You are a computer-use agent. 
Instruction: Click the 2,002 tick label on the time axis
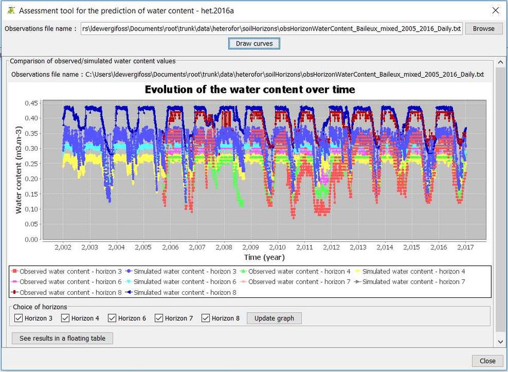[x=63, y=247]
